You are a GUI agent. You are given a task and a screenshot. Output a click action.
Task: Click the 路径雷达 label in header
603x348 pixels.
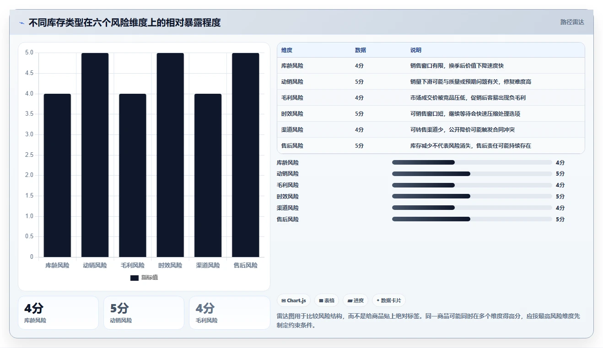tap(572, 22)
